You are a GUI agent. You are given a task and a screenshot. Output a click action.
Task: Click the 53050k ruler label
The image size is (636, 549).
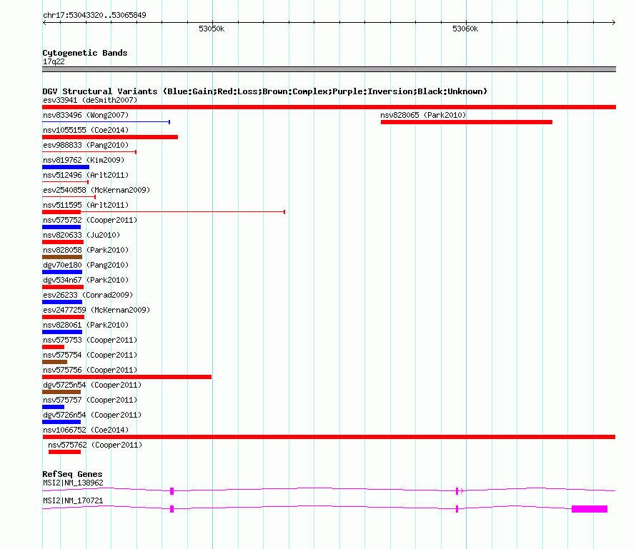[212, 29]
